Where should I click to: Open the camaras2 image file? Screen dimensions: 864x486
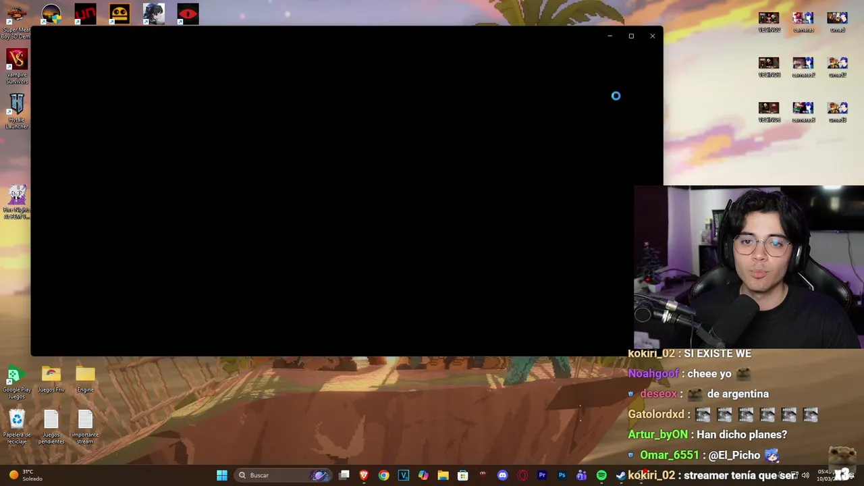point(803,67)
